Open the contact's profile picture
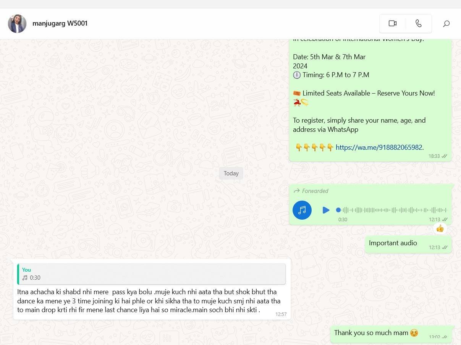 (x=17, y=24)
